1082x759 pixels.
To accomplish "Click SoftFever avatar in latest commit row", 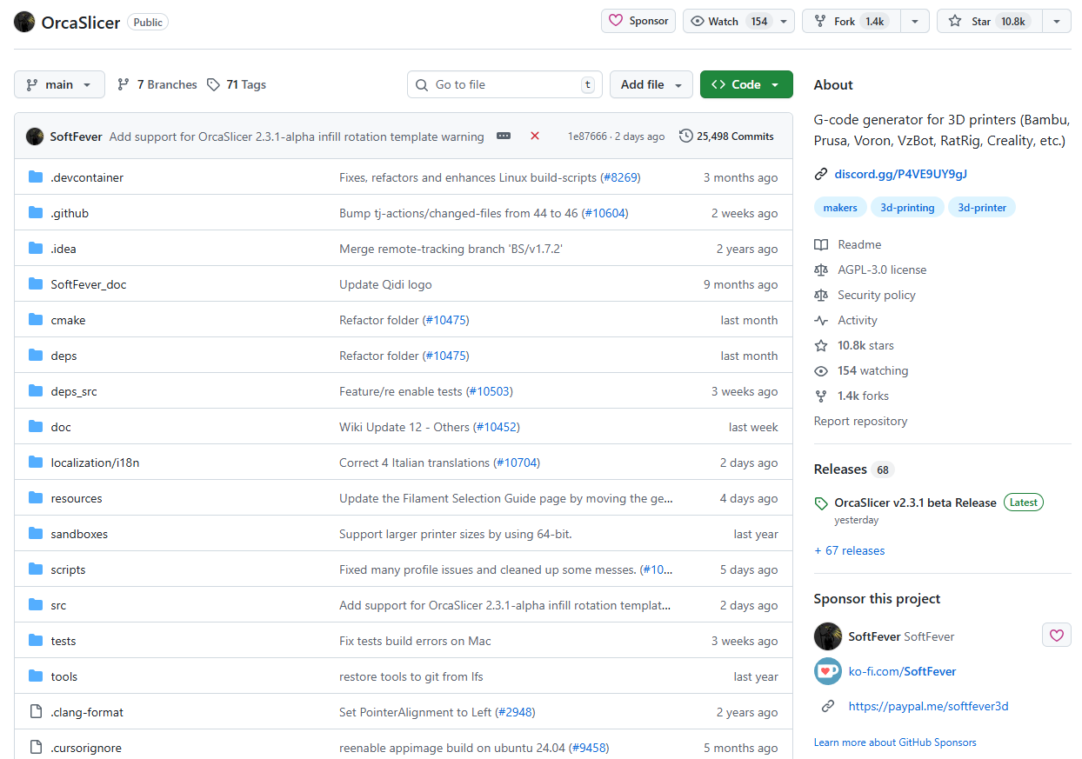I will (35, 136).
